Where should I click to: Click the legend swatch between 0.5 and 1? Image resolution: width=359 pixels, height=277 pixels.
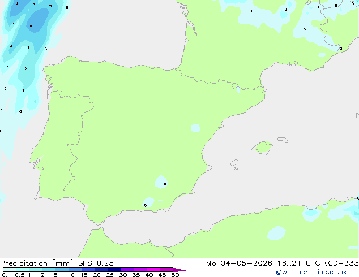click(23, 270)
